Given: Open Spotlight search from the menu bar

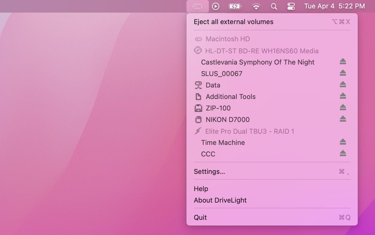Looking at the screenshot, I should point(274,6).
